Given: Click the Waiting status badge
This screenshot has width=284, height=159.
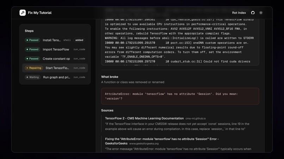Looking at the screenshot, I should coord(33,77).
